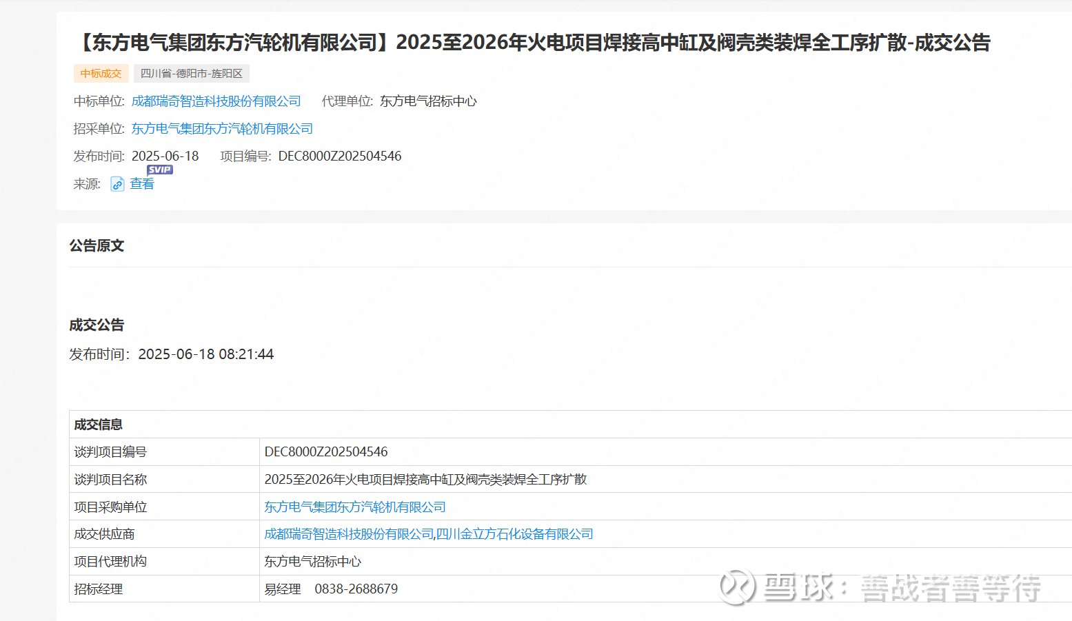Click the 四川省-德阳市-旌阳区 region tag
Screen dimensions: 1072x621
click(192, 74)
